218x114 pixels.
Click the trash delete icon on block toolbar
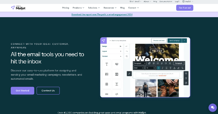[x=186, y=78]
